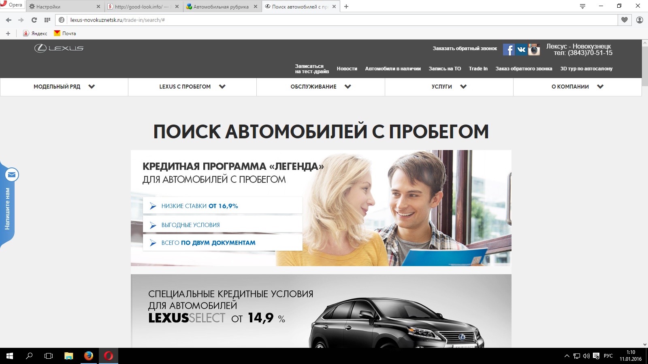Open Заказ обратного звонка link
The height and width of the screenshot is (364, 648).
coord(524,69)
